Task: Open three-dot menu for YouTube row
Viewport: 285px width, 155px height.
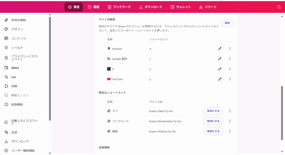Action: tap(230, 79)
